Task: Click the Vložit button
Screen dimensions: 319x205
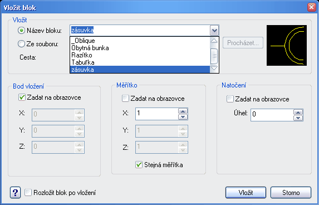Action: 246,192
